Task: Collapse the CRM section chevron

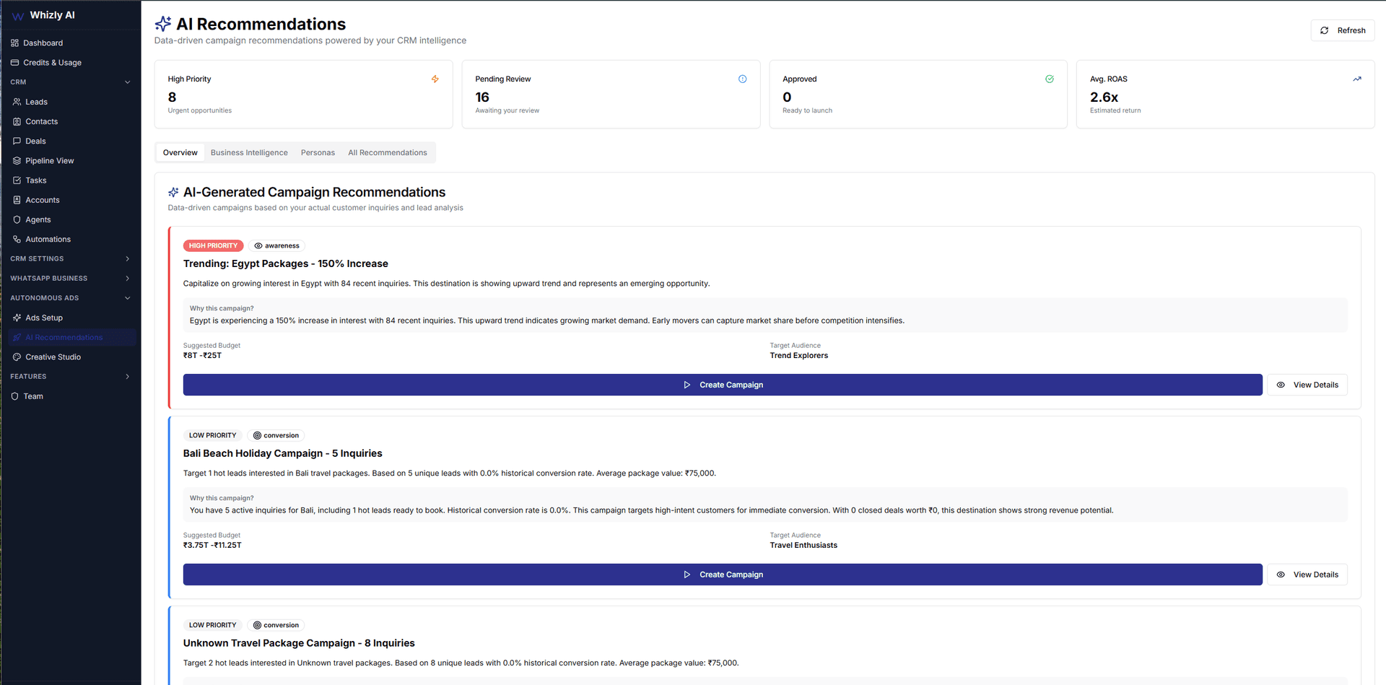Action: 128,82
